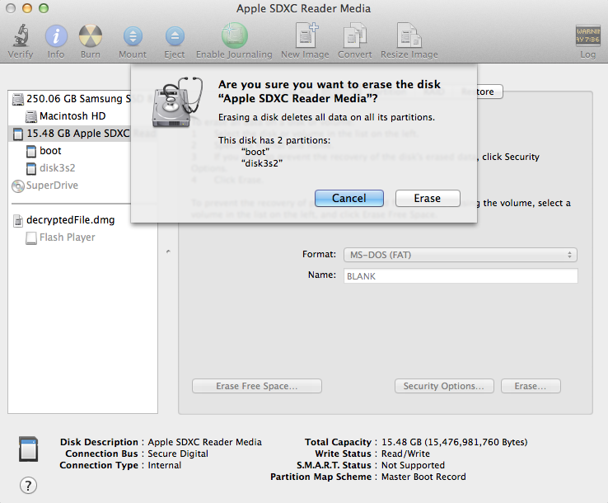The width and height of the screenshot is (608, 503).
Task: Click the Name field containing BLANK
Action: coord(461,276)
